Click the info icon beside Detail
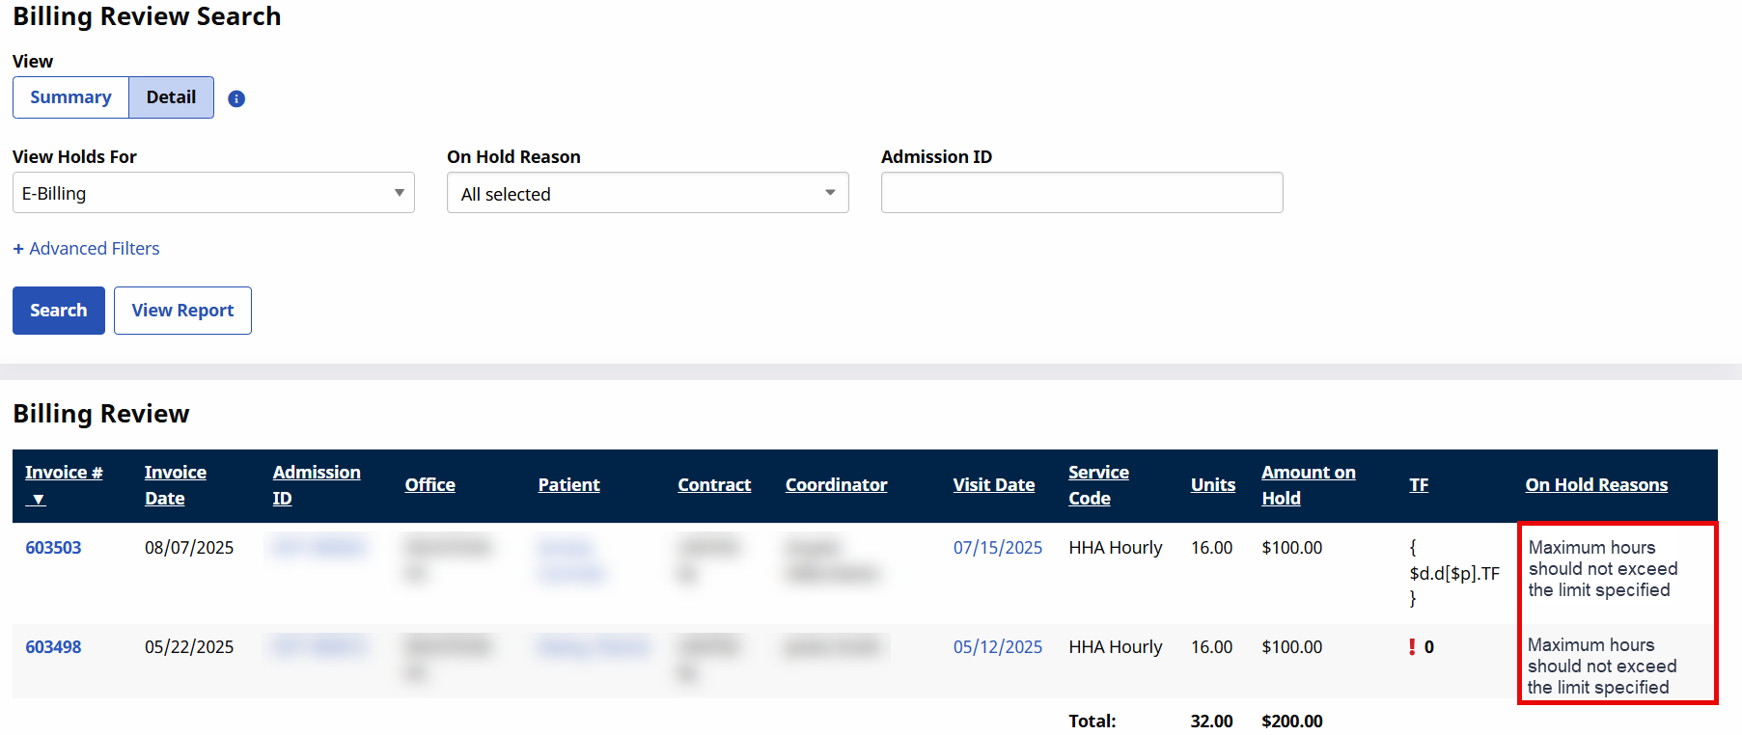The image size is (1742, 735). coord(236,98)
